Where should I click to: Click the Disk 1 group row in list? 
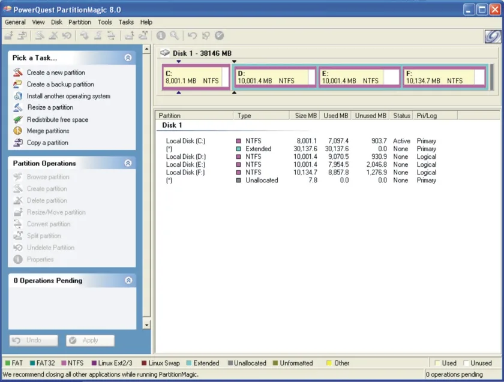pos(172,125)
